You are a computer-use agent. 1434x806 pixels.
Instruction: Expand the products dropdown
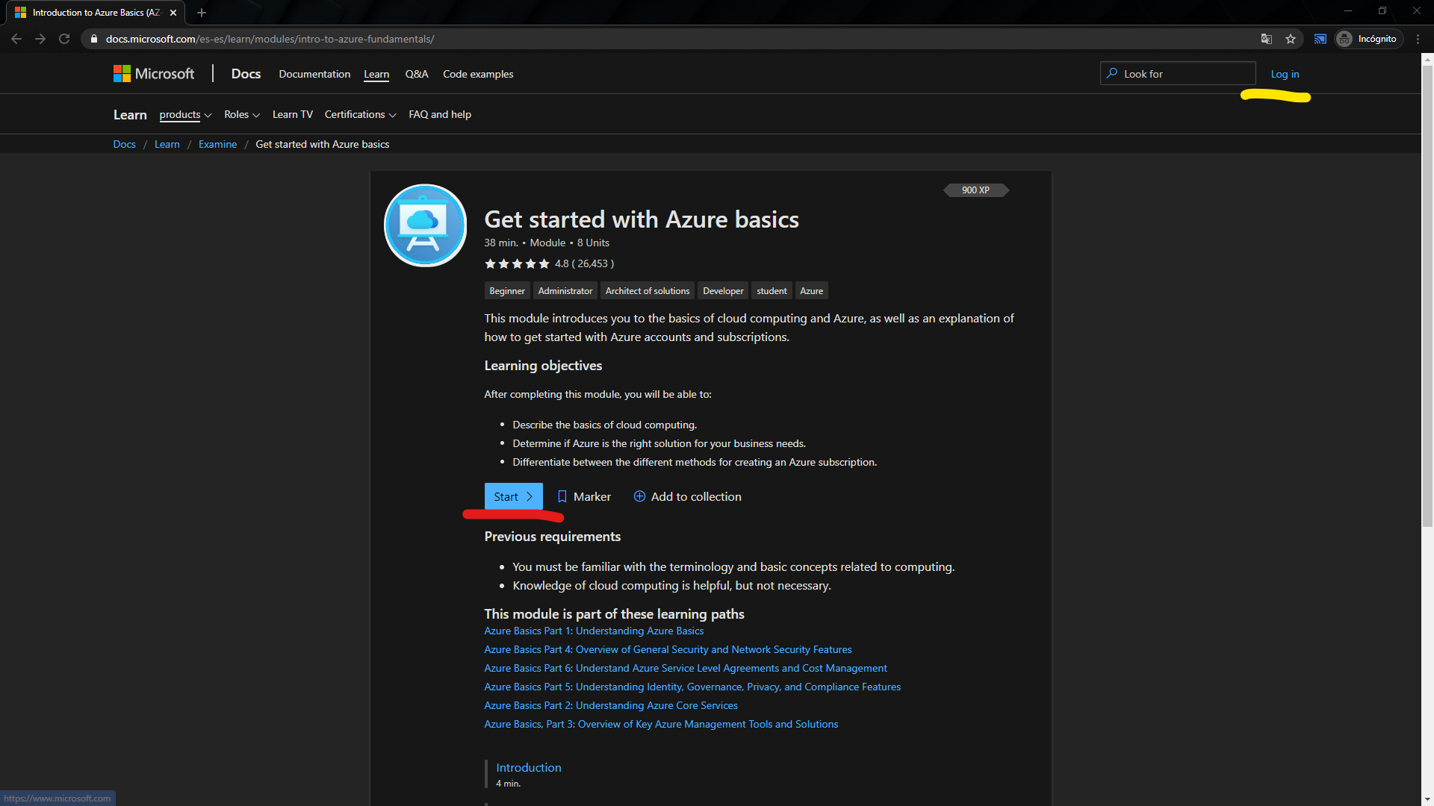pos(185,114)
